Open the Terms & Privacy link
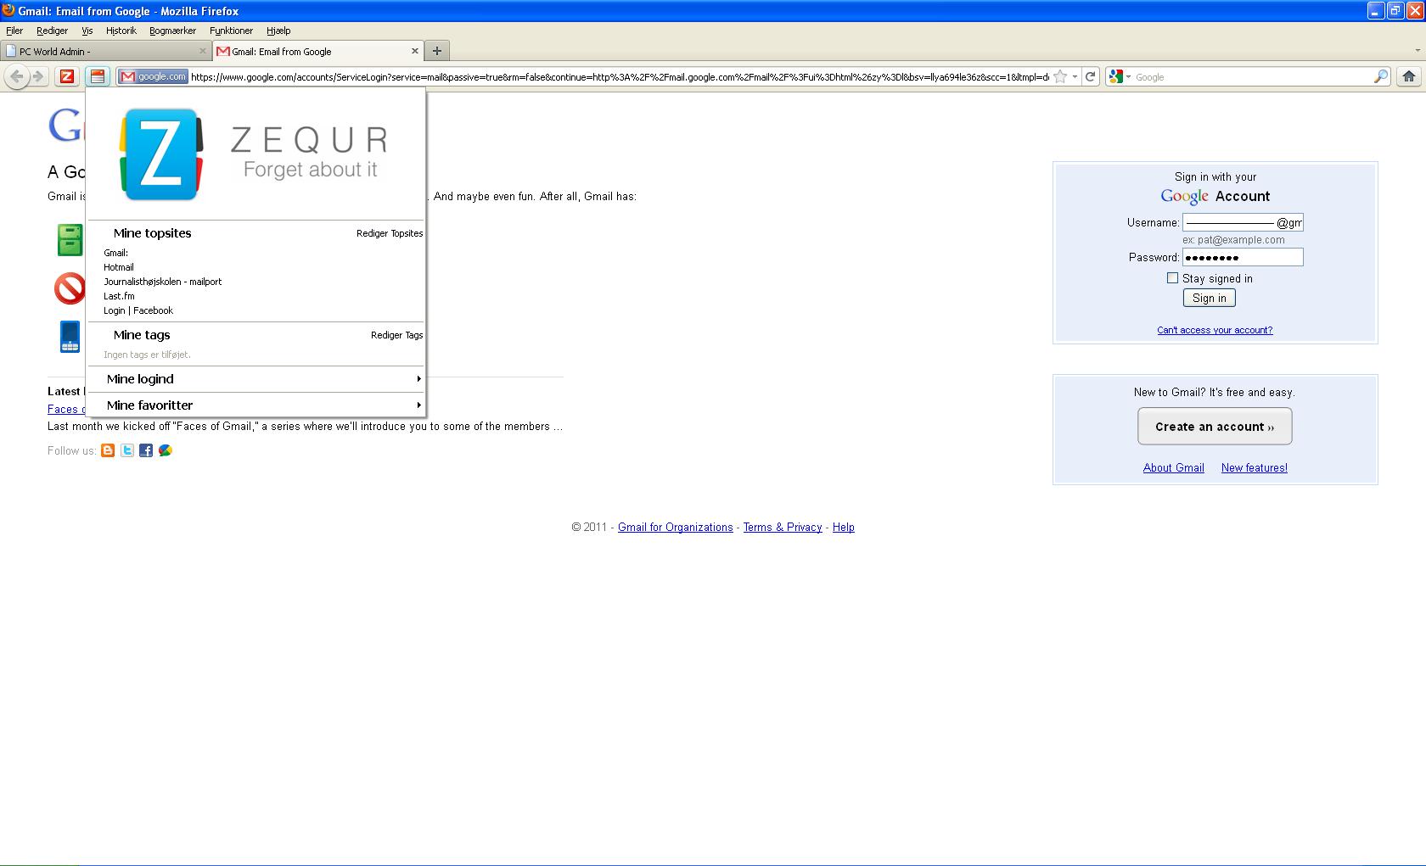Image resolution: width=1426 pixels, height=866 pixels. coord(783,527)
